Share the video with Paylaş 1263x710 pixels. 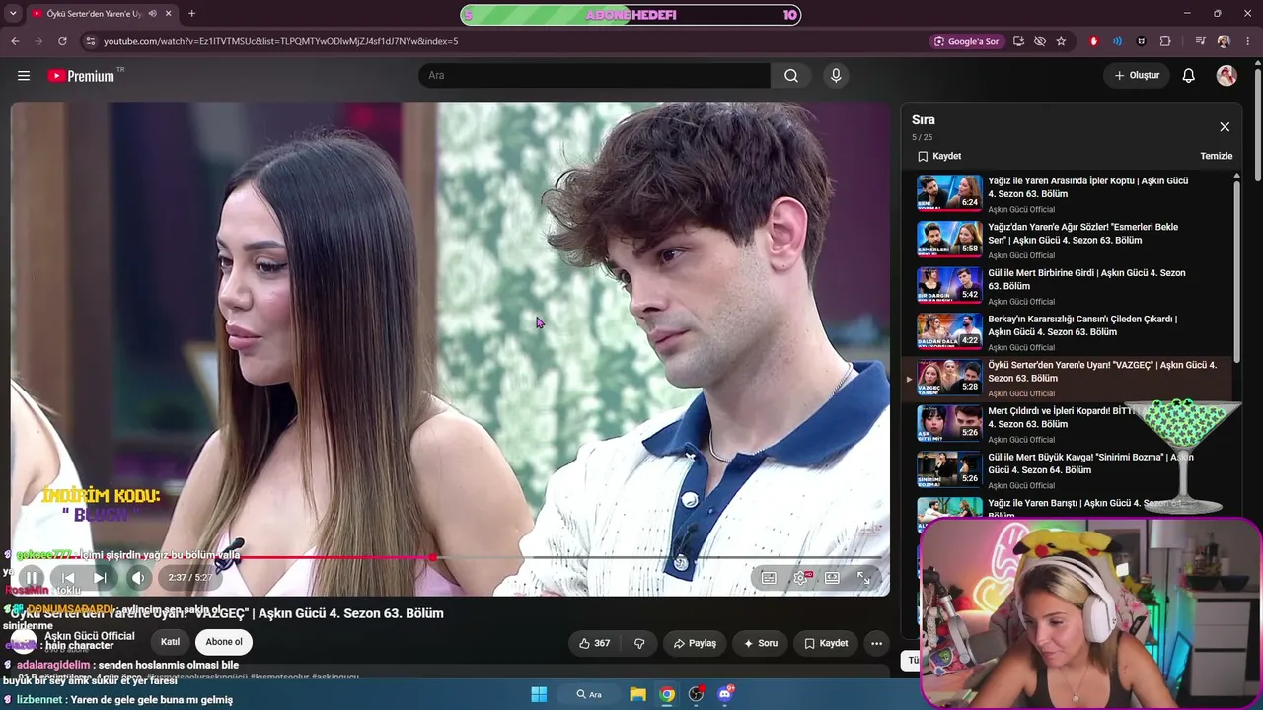coord(695,643)
